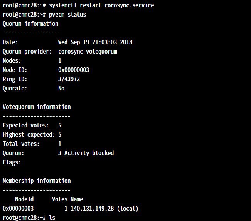Screen dimensions: 251x221
Task: Click the 'Votes' column header
Action: (60, 199)
